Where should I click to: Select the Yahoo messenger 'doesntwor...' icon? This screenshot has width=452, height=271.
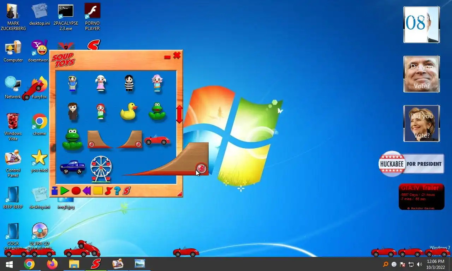coord(39,52)
